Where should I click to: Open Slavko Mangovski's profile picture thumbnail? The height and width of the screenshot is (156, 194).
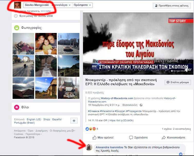coord(17,5)
